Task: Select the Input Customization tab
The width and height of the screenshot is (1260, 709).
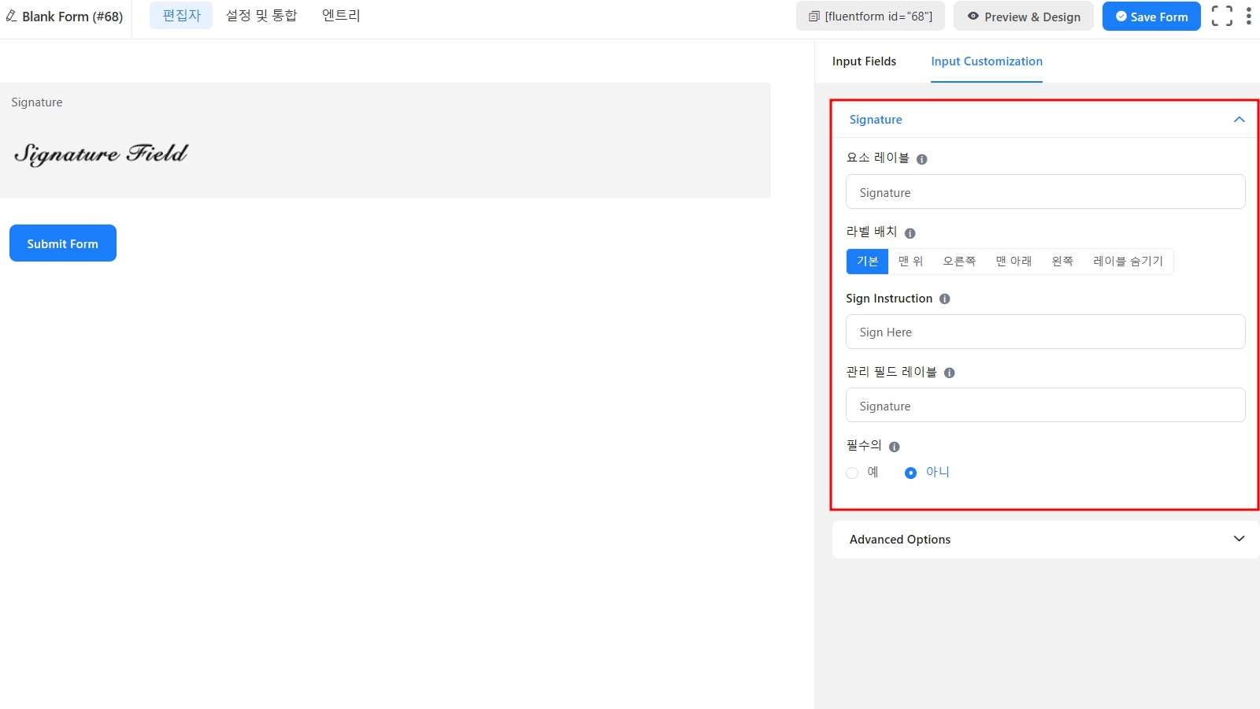Action: 987,61
